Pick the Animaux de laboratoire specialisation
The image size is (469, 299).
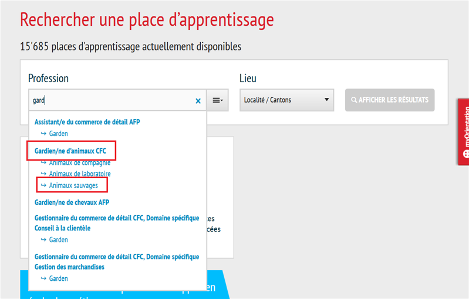(79, 174)
